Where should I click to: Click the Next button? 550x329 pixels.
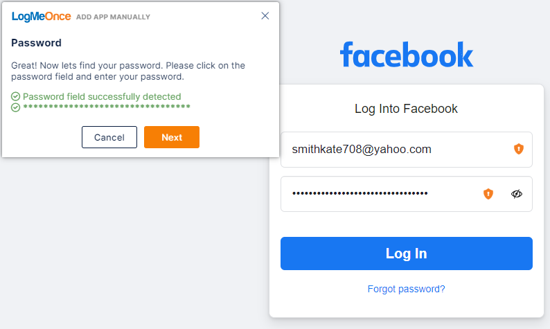pyautogui.click(x=172, y=137)
